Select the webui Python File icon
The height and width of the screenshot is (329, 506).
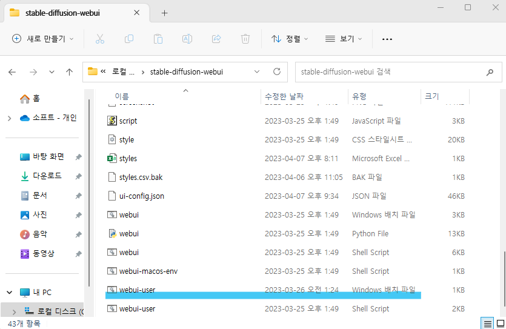(x=112, y=233)
